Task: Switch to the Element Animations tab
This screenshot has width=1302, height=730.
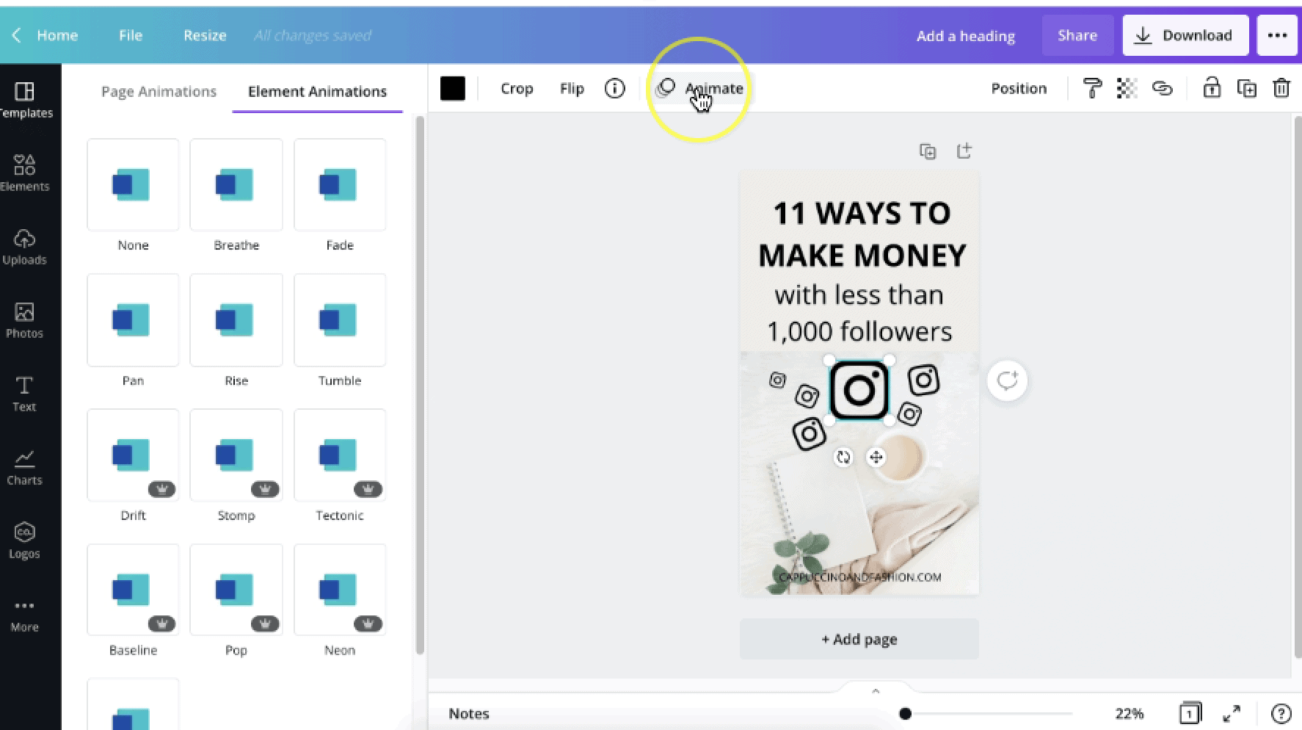Action: click(317, 92)
